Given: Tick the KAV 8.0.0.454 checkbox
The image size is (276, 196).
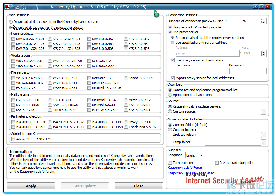Looking at the screenshot, I should click(x=89, y=43).
